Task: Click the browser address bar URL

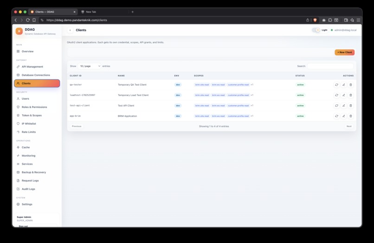Action: (x=77, y=20)
